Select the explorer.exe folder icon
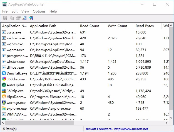This screenshot has width=174, height=132. (4, 108)
